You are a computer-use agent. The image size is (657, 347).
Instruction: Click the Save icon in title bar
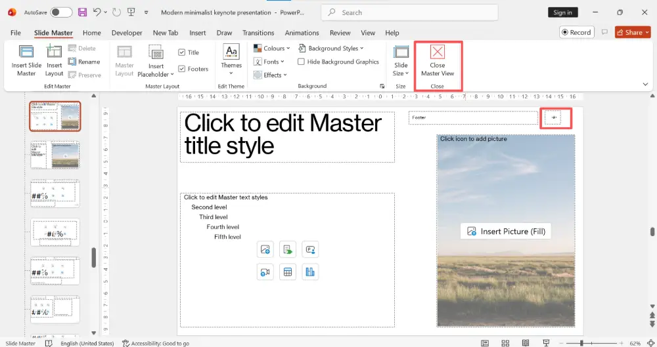tap(83, 12)
